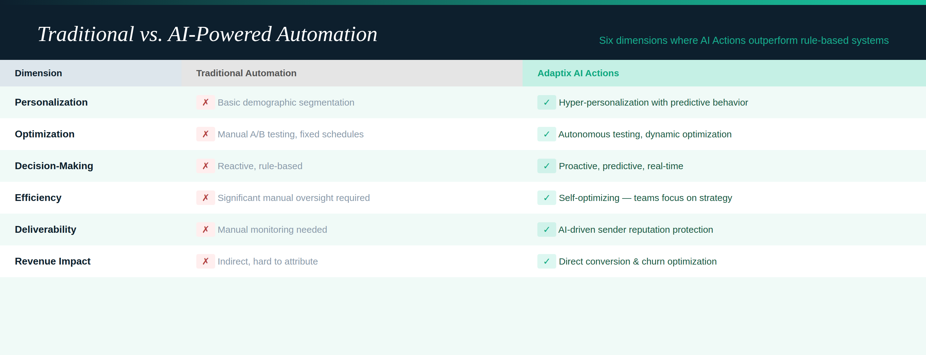Image resolution: width=926 pixels, height=355 pixels.
Task: Click Self-optimizing teams focus on strategy text
Action: tap(645, 198)
